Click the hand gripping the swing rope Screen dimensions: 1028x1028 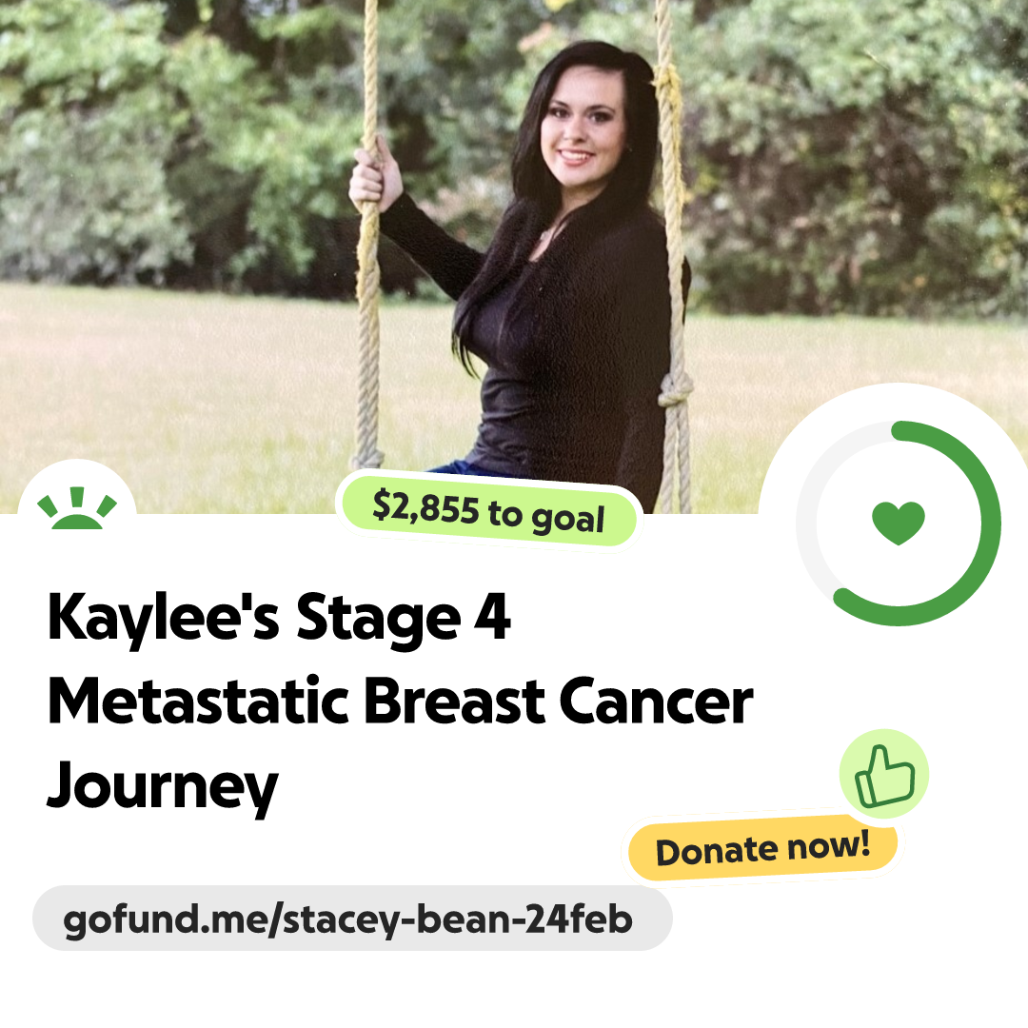(x=375, y=174)
